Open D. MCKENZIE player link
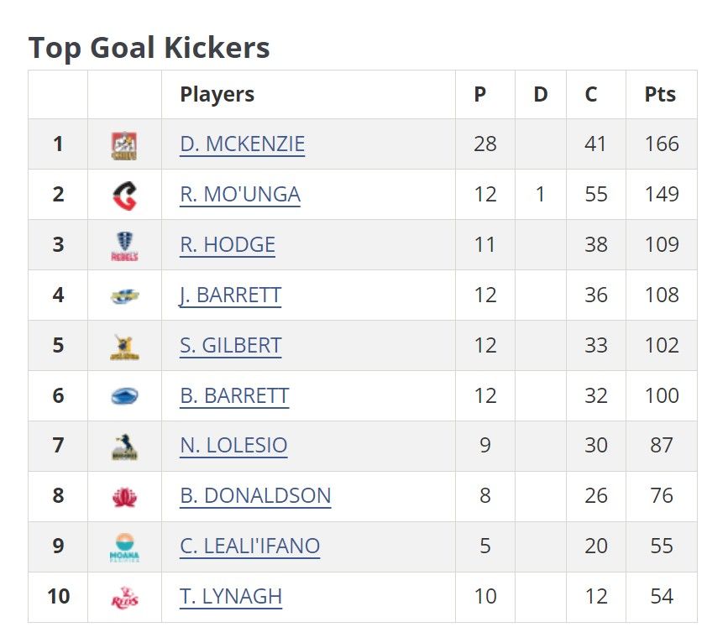Viewport: 728px width, 643px height. tap(242, 144)
